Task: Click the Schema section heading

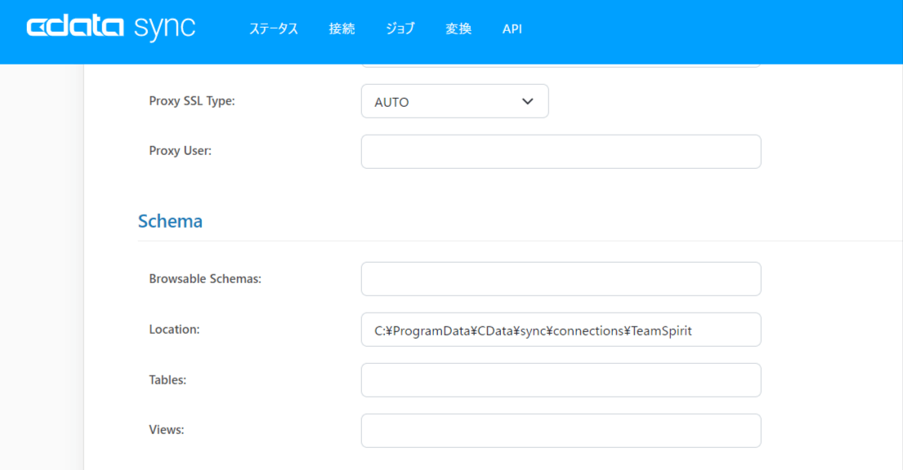Action: 170,221
